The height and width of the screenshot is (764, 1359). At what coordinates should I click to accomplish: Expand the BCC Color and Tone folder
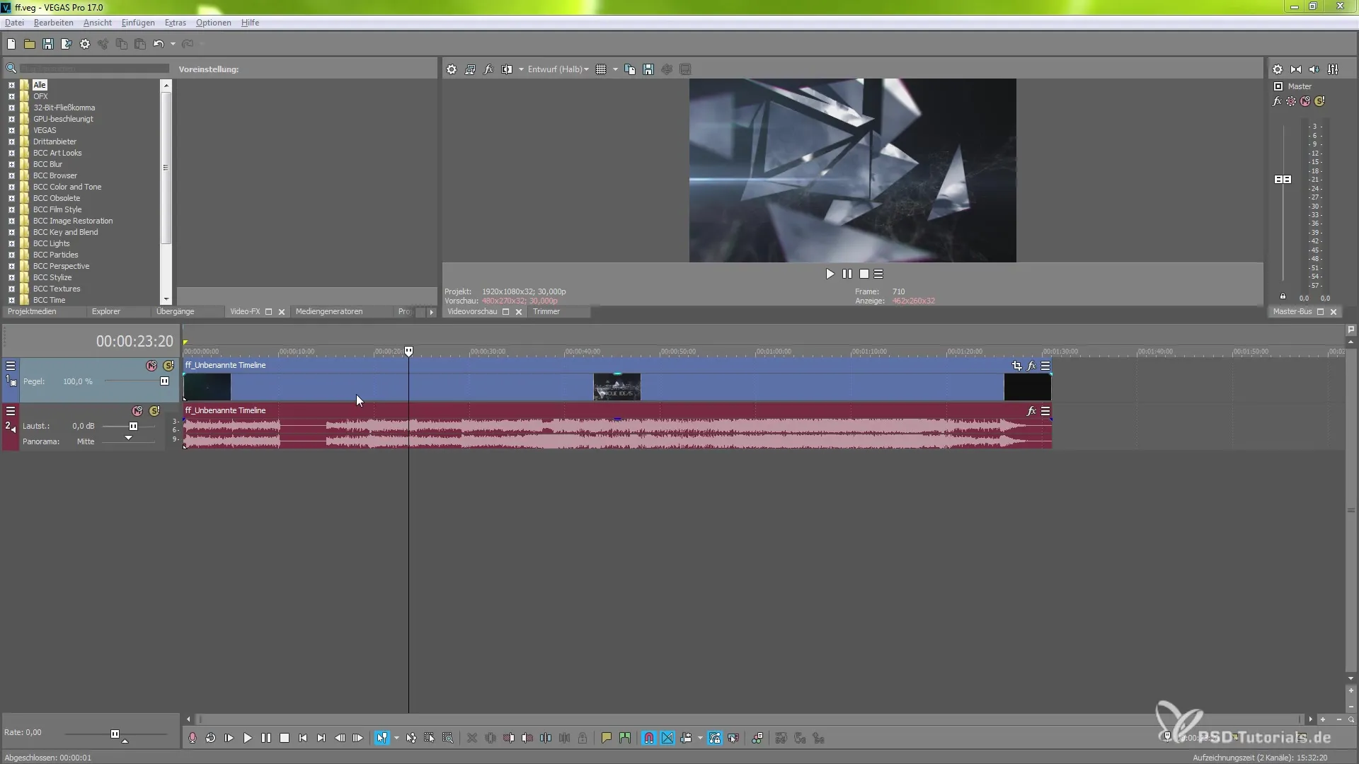[11, 187]
